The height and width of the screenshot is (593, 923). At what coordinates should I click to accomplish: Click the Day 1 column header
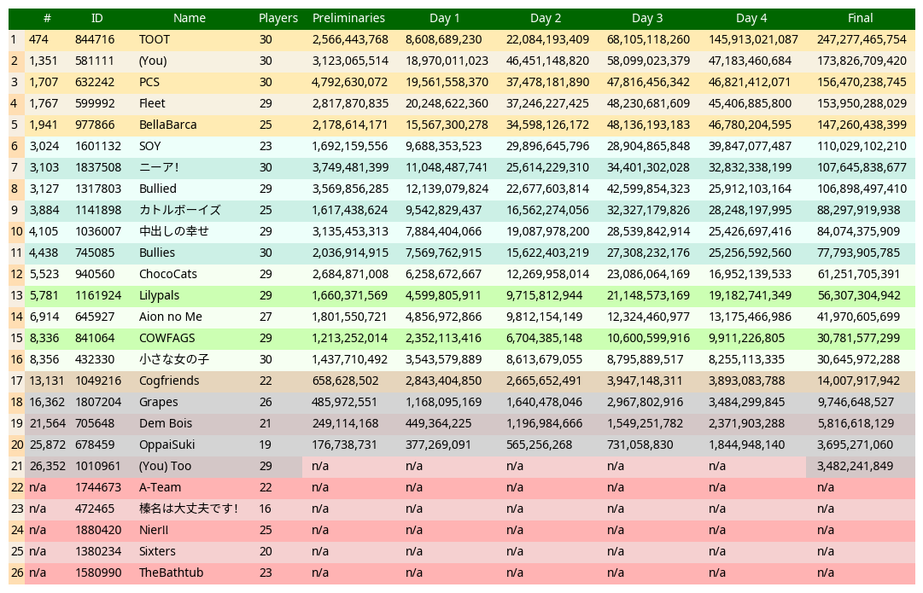coord(445,18)
